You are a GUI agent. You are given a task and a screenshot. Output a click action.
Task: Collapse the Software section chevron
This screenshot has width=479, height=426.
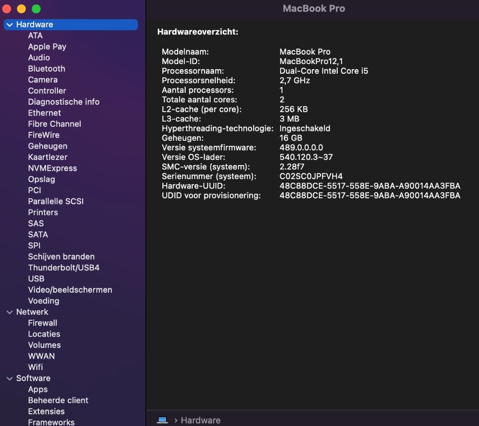click(x=10, y=378)
